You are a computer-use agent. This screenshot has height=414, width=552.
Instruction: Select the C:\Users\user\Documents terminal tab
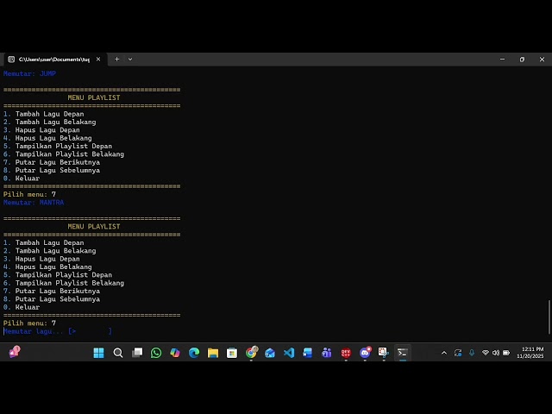(x=53, y=60)
